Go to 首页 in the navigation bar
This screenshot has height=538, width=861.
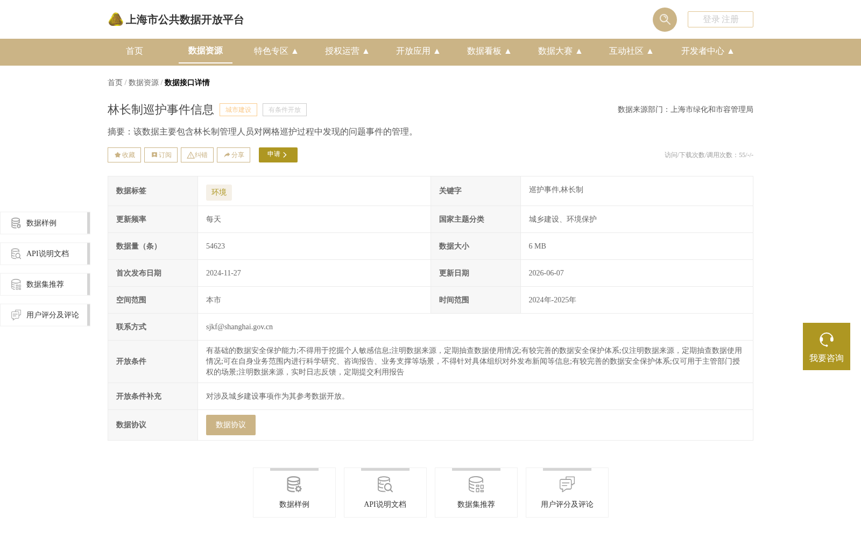coord(135,51)
